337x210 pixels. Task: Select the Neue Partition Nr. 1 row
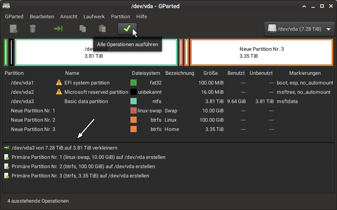tap(168, 111)
